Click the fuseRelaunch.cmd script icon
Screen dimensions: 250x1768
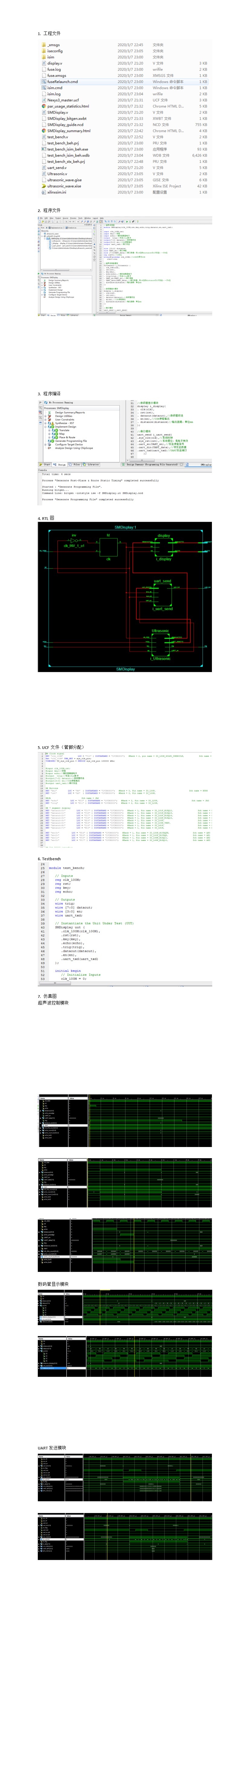pyautogui.click(x=43, y=82)
